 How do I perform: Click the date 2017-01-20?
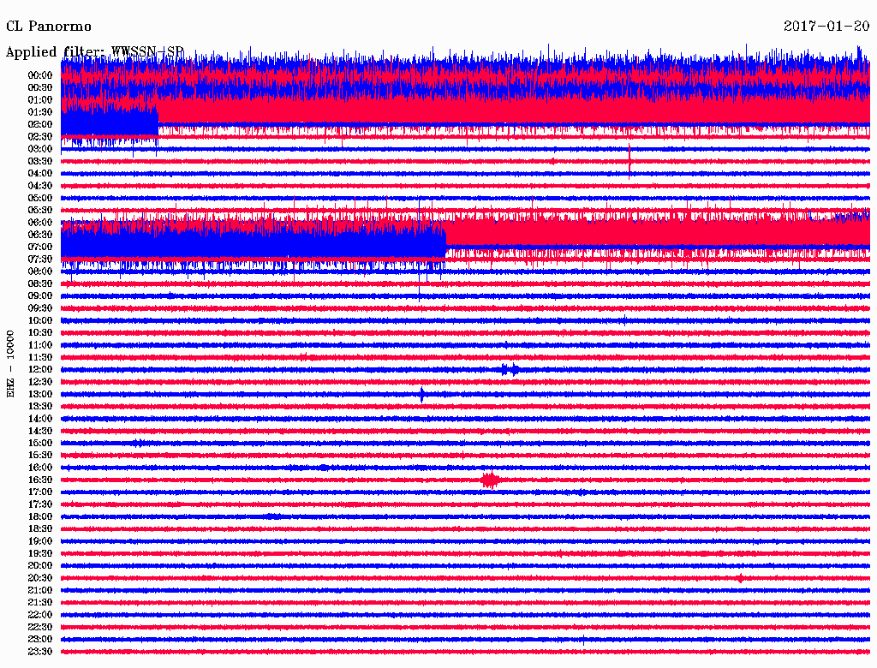[x=826, y=26]
